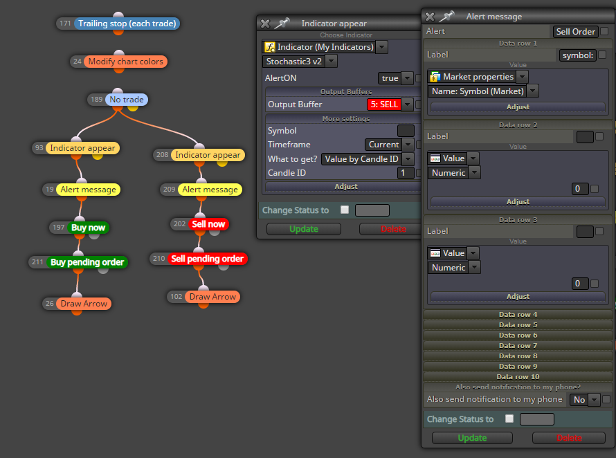Close the Alert message panel
Screen dimensions: 616x458
tap(431, 17)
